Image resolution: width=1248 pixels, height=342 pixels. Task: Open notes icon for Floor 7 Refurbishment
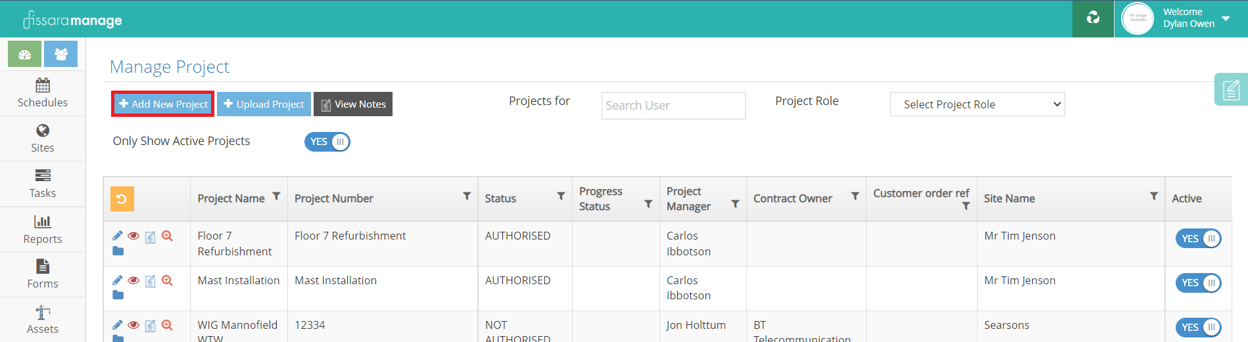(150, 236)
